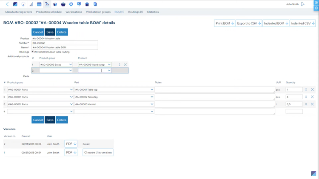The height and width of the screenshot is (179, 319).
Task: Click the back arrow icon
Action: point(7,4)
